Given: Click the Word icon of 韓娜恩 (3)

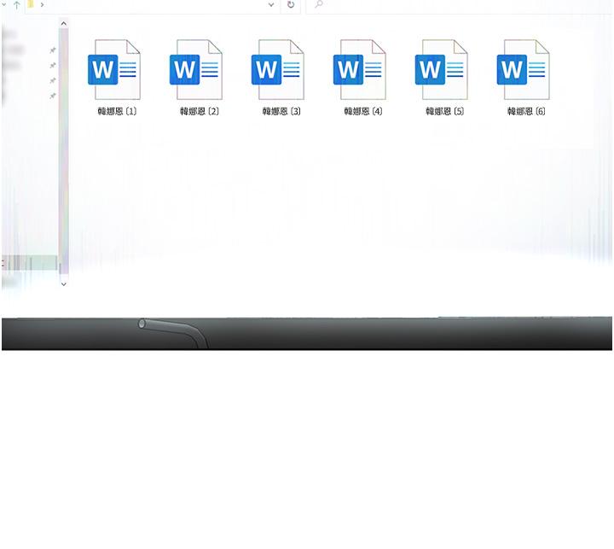Looking at the screenshot, I should tap(277, 70).
